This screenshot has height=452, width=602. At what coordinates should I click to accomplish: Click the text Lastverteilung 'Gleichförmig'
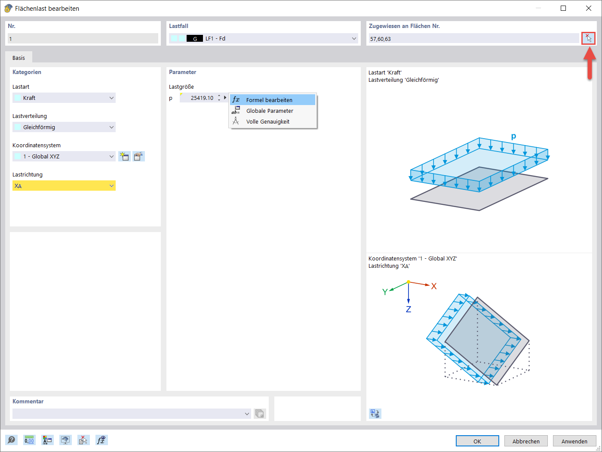click(x=403, y=80)
